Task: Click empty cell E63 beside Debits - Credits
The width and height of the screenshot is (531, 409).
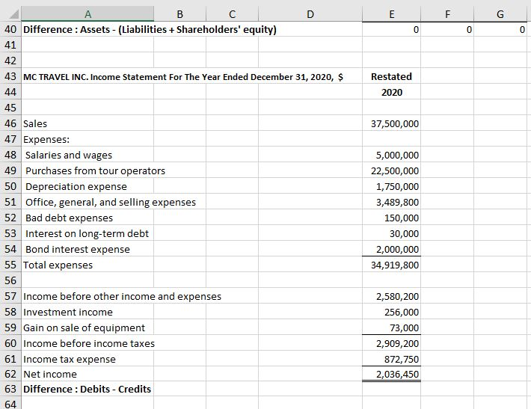Action: pos(391,389)
